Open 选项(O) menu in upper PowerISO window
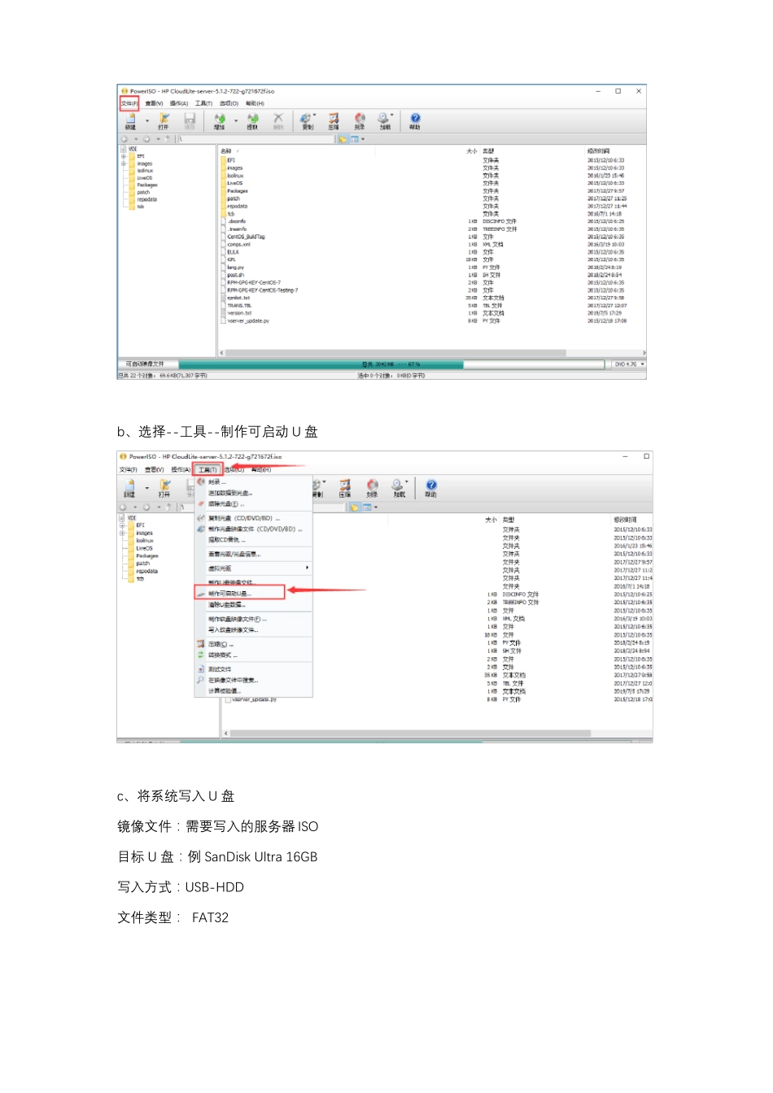Screen dimensions: 773x1093 (229, 103)
